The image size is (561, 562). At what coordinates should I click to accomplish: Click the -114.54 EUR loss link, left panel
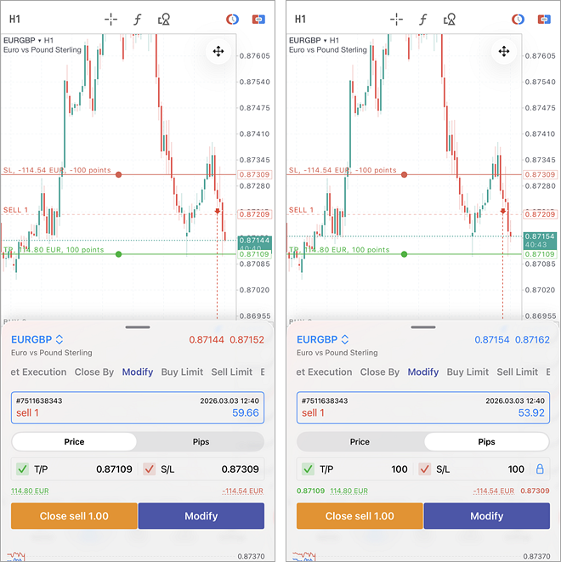click(x=243, y=491)
